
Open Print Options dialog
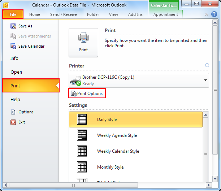tap(87, 93)
